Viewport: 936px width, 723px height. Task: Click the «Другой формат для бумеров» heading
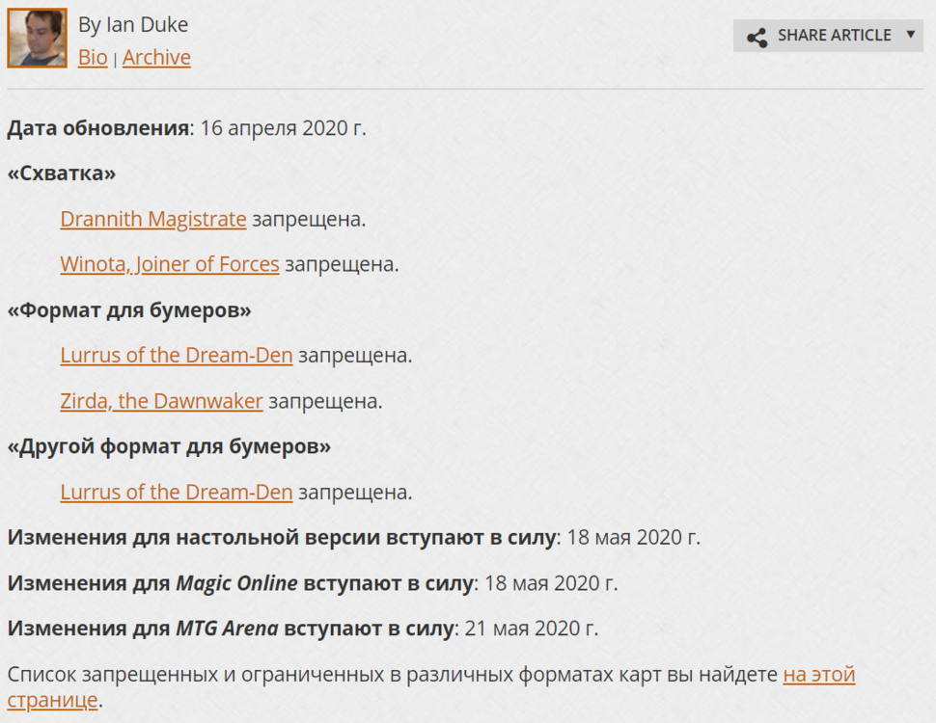(169, 447)
